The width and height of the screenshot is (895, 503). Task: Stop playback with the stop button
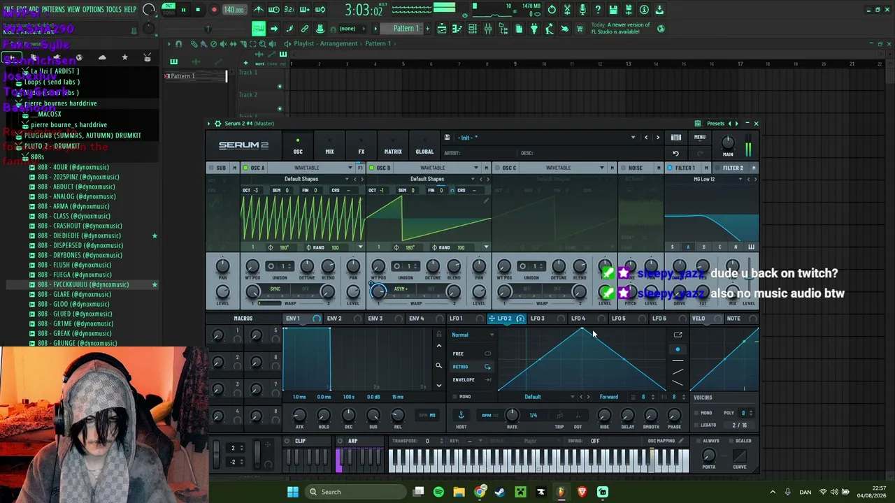click(199, 10)
